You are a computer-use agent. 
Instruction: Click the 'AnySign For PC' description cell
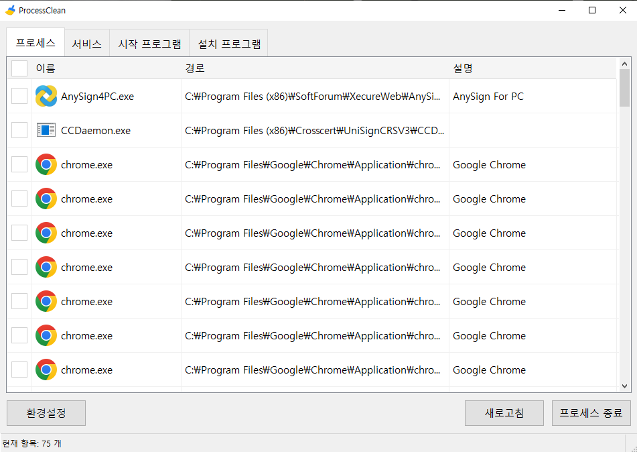pyautogui.click(x=533, y=97)
